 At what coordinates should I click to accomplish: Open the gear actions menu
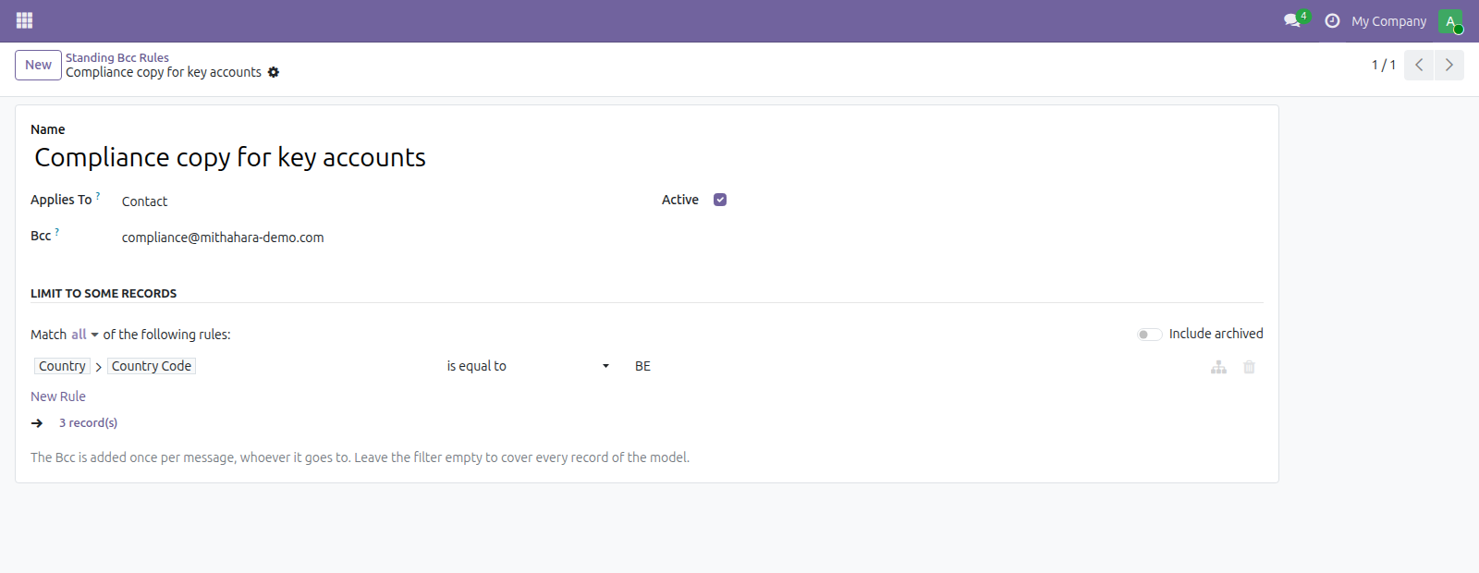[x=274, y=72]
